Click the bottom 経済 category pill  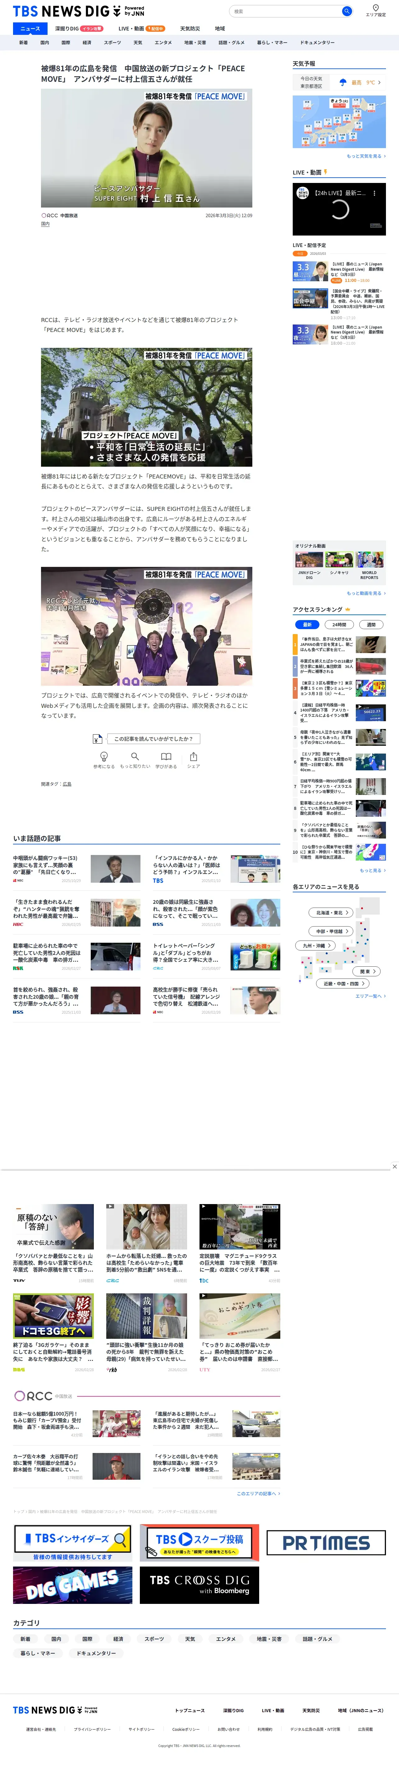click(119, 1638)
